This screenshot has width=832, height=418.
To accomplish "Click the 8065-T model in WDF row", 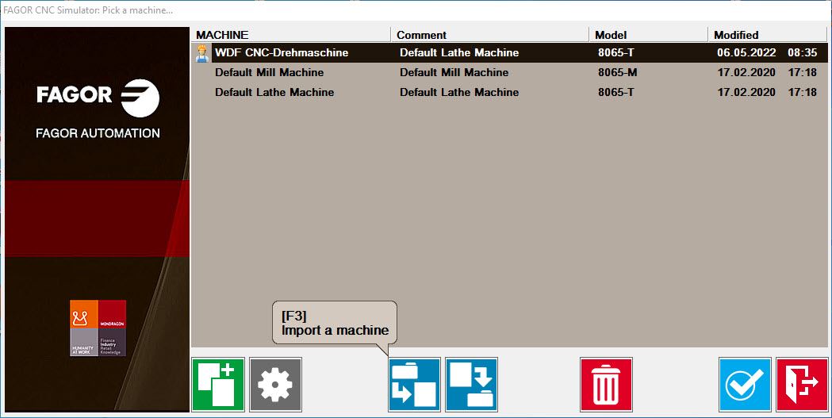I will (x=616, y=52).
